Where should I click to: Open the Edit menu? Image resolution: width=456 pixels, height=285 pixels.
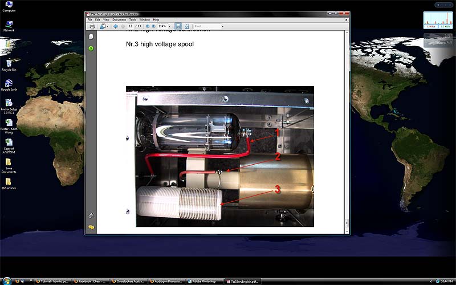pyautogui.click(x=97, y=20)
